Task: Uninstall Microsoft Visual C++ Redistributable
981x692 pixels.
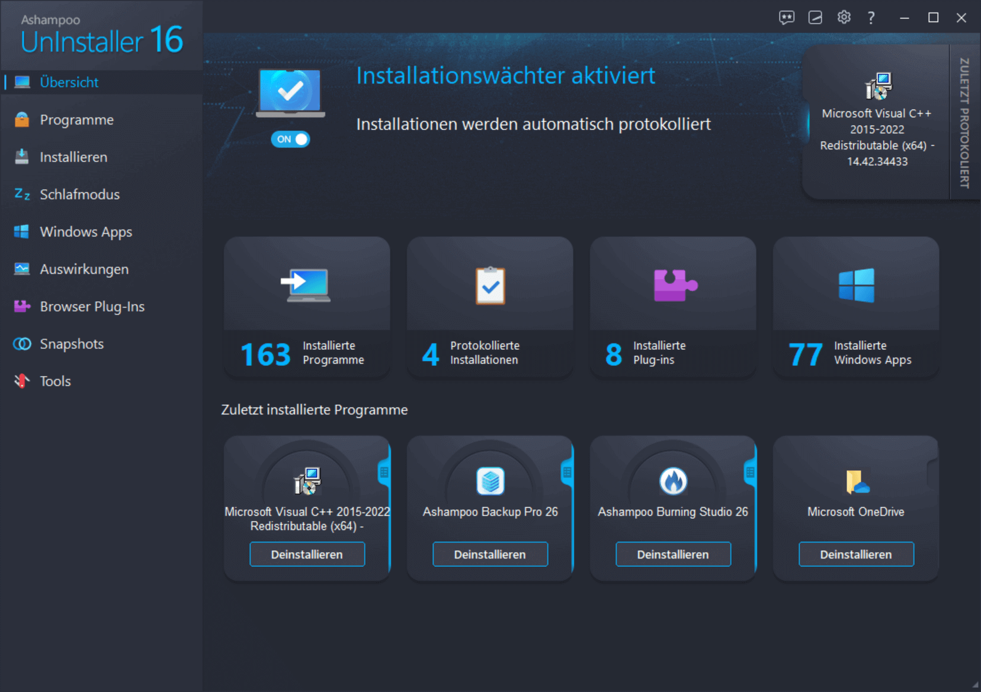Action: click(x=307, y=554)
